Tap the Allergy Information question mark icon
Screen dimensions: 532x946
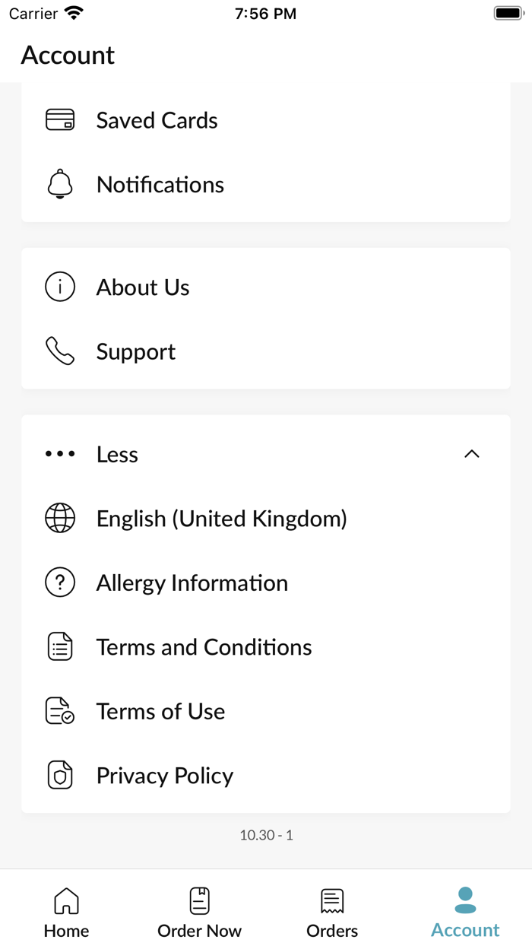click(60, 583)
